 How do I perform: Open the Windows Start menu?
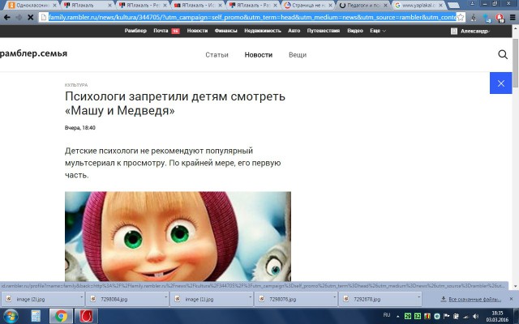click(11, 317)
